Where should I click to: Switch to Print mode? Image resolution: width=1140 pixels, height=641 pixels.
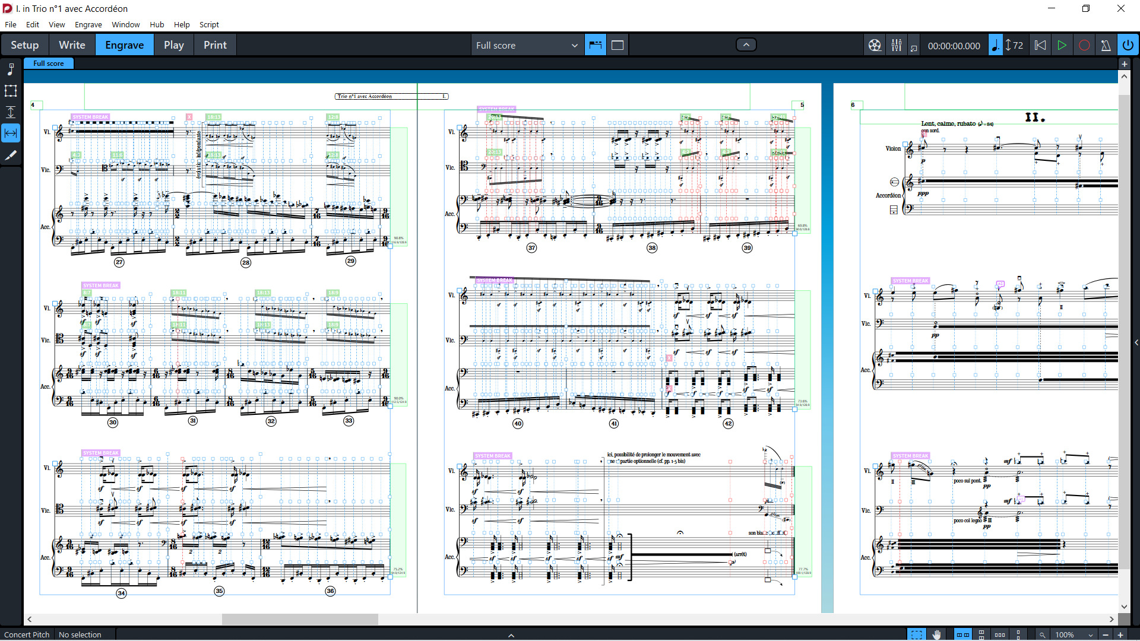[x=215, y=45]
